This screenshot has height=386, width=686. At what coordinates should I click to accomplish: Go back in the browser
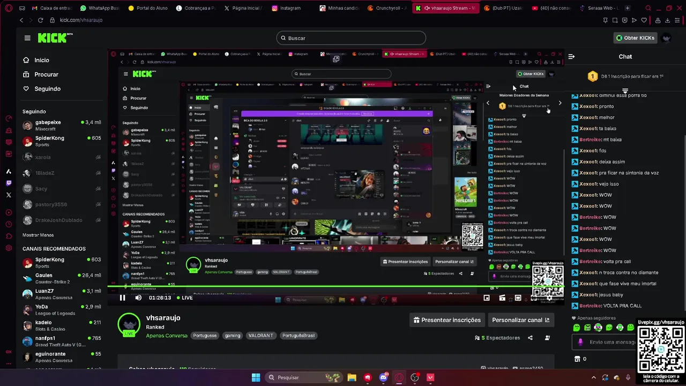tap(21, 20)
